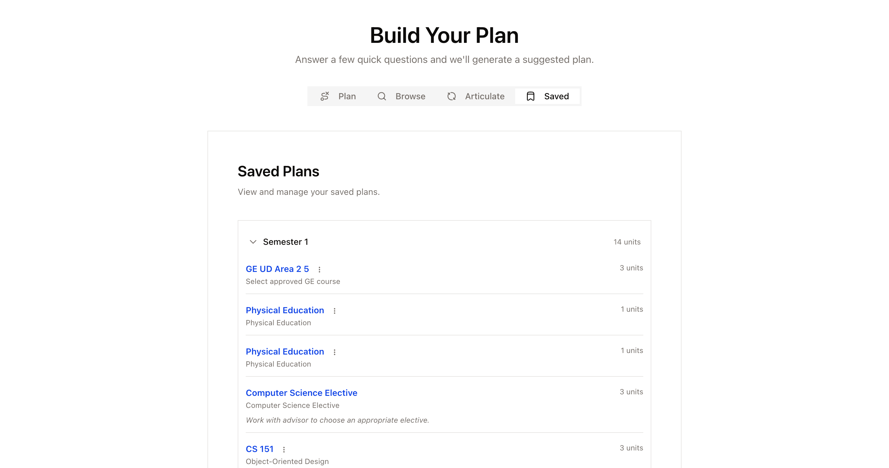
Task: Open the first Physical Education course link
Action: tap(285, 310)
